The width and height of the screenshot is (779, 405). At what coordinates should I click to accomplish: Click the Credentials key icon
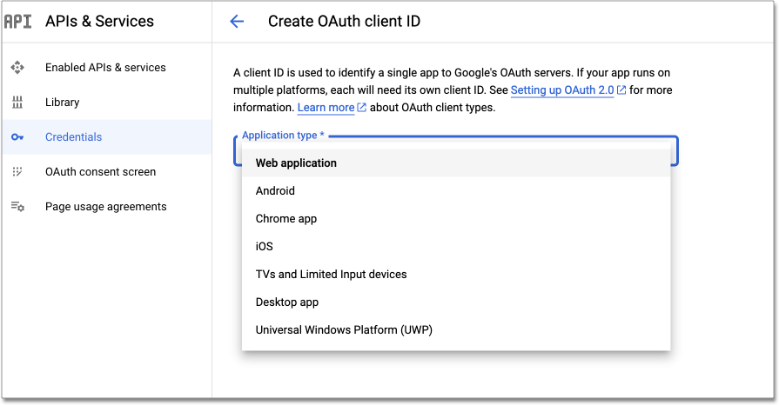(x=17, y=137)
